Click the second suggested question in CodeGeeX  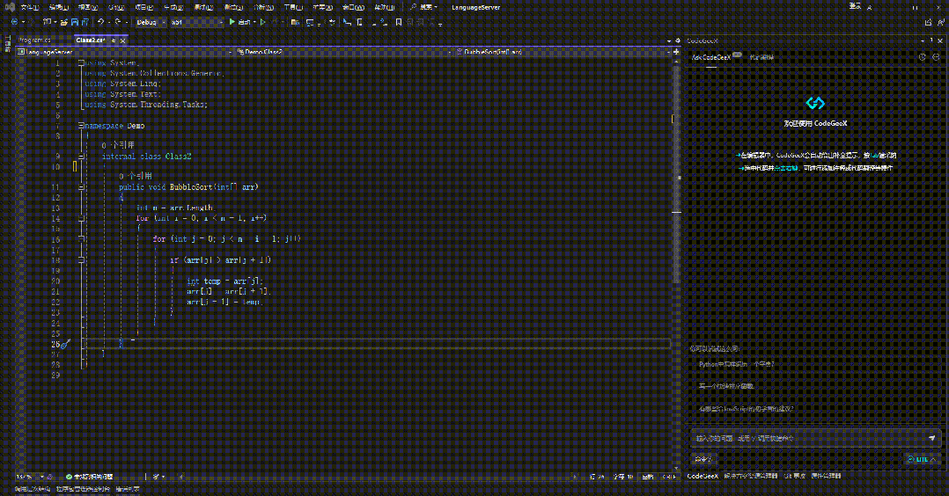tap(726, 386)
